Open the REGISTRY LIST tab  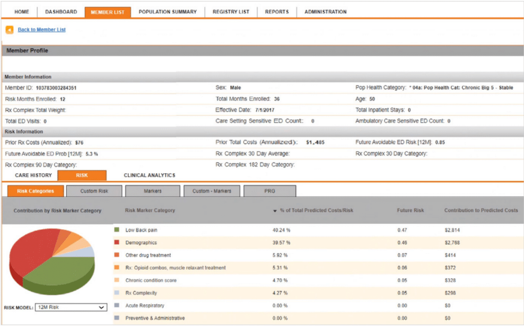[231, 12]
